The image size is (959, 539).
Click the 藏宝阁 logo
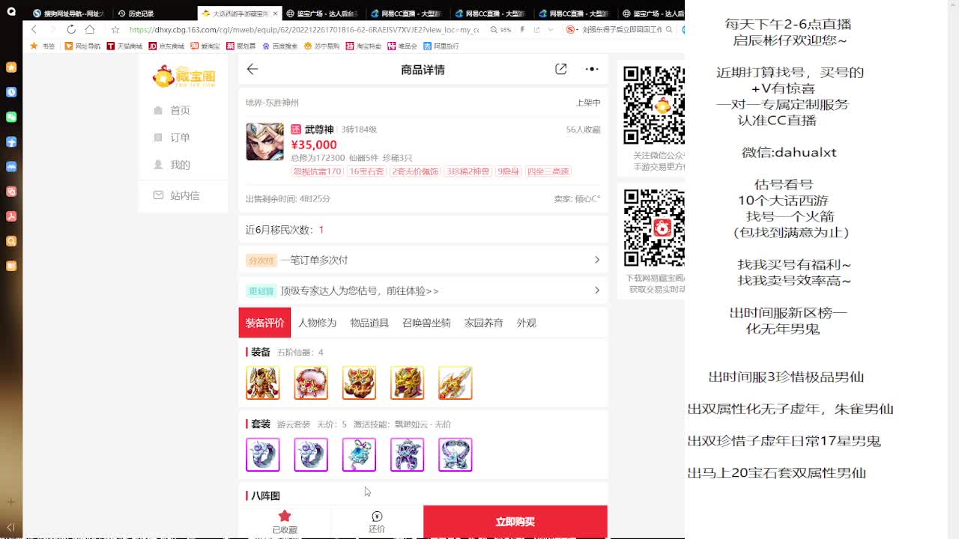coord(184,76)
